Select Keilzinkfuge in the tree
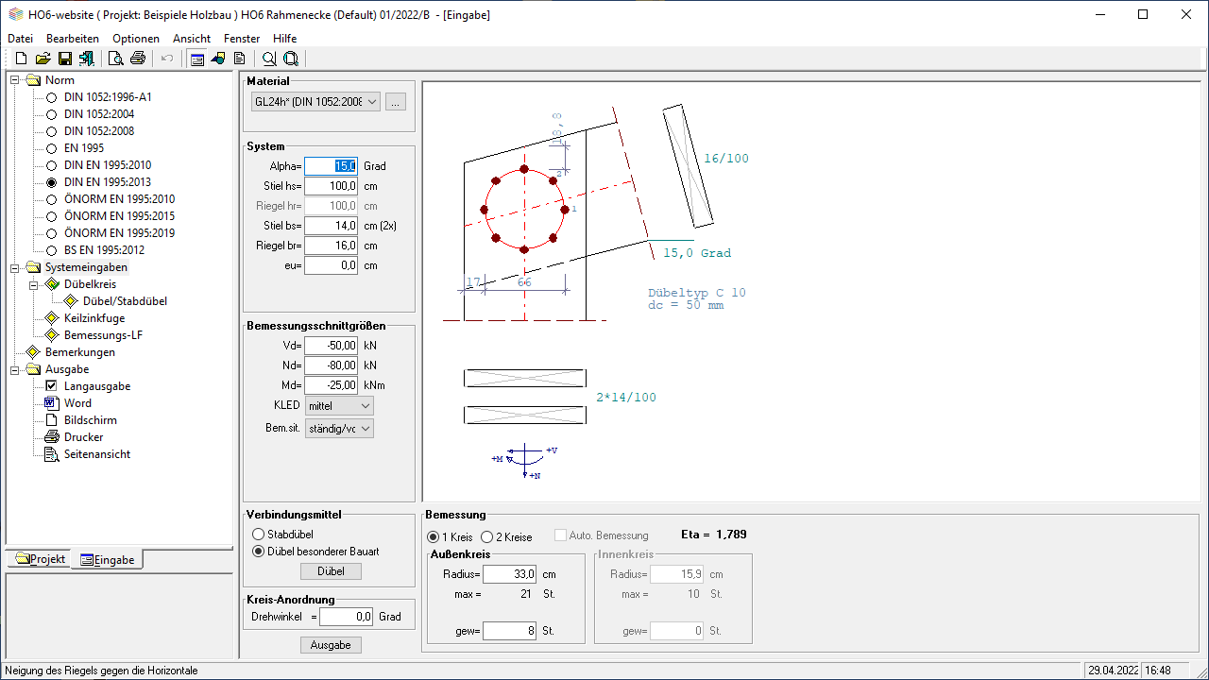Viewport: 1209px width, 680px height. point(94,318)
